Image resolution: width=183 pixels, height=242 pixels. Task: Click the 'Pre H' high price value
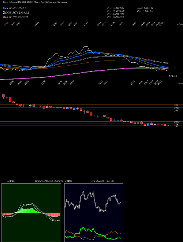point(116,11)
